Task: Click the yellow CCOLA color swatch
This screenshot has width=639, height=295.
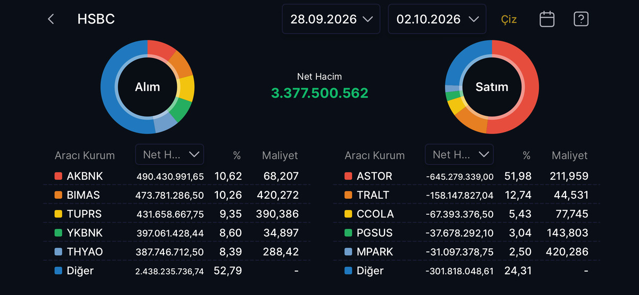Action: (x=348, y=214)
